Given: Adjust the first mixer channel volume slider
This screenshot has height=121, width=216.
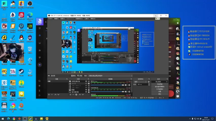Looking at the screenshot, I should coord(107,85).
